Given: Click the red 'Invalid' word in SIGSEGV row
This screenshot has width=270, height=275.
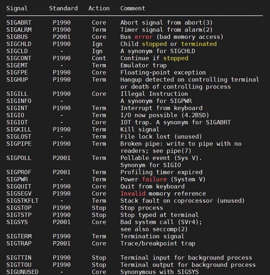Looking at the screenshot, I should coord(133,193).
